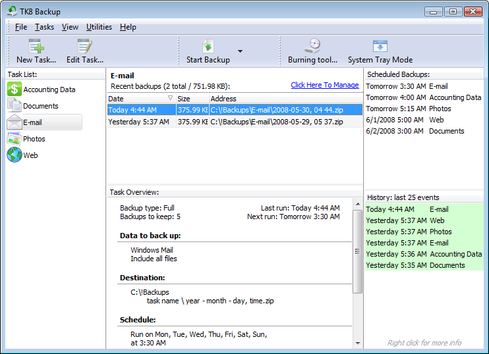
Task: Switch to System Tray Mode
Action: (380, 46)
